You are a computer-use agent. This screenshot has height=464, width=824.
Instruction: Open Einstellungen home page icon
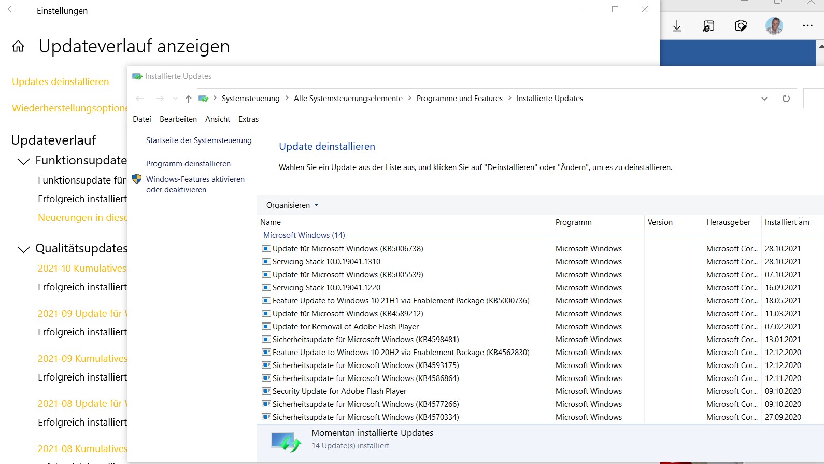click(18, 47)
